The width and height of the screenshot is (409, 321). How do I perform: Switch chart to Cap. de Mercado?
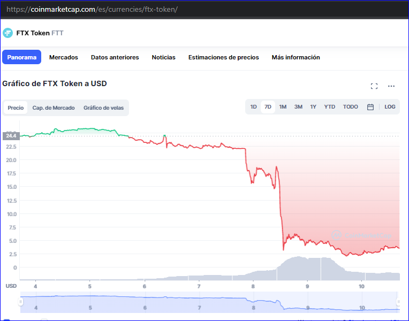(x=54, y=108)
